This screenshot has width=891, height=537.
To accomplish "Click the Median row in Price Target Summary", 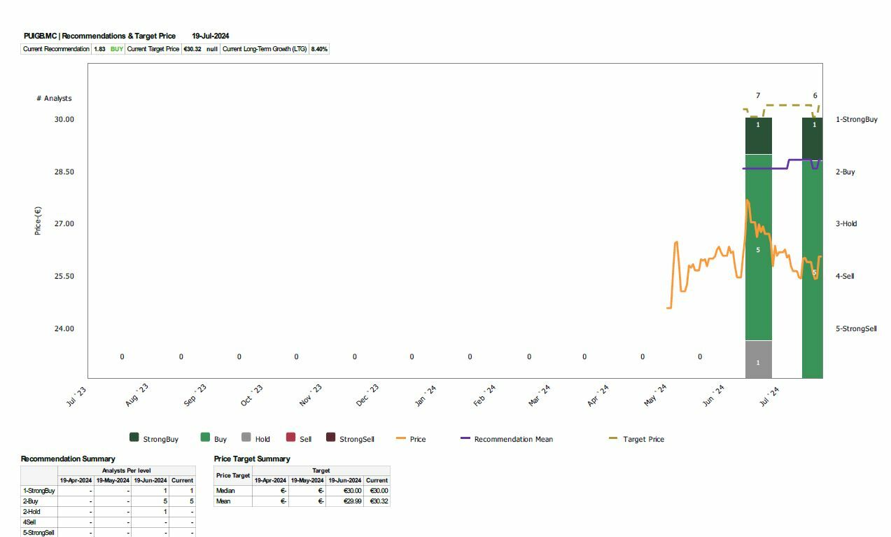I will [302, 491].
